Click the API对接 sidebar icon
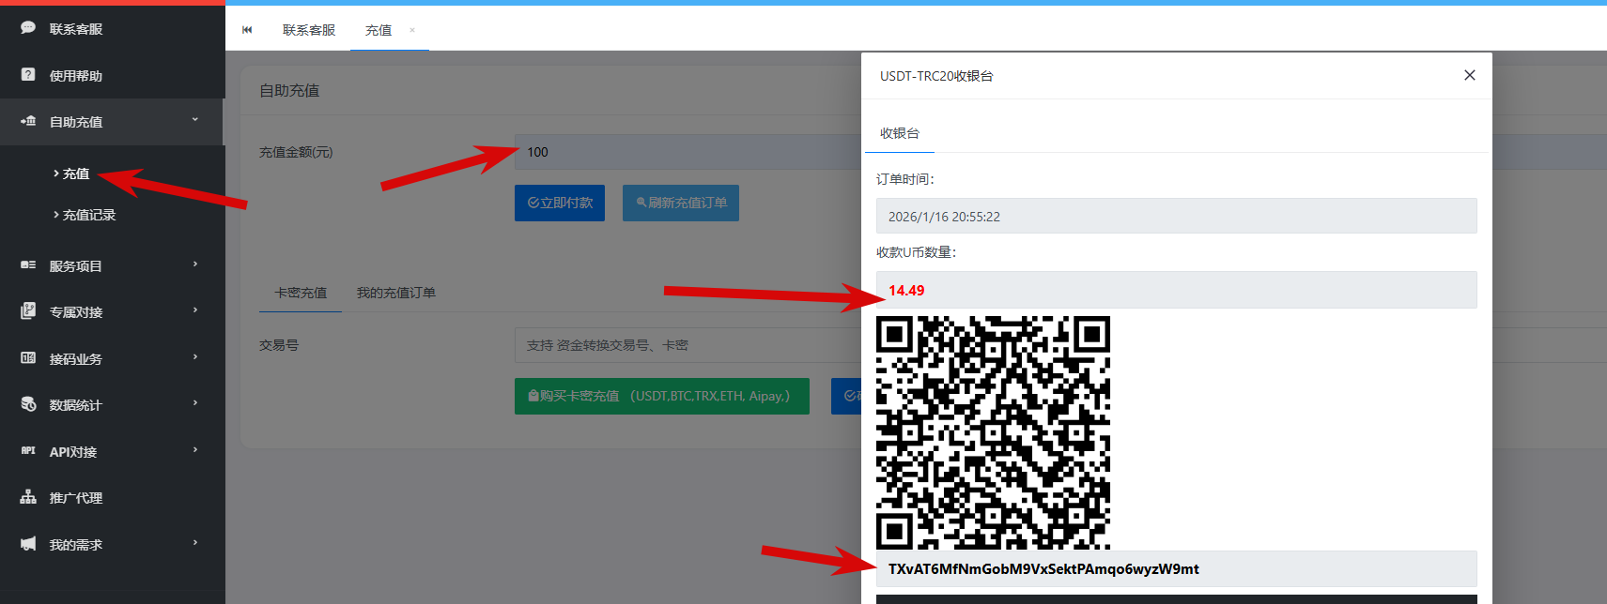Image resolution: width=1607 pixels, height=604 pixels. pyautogui.click(x=28, y=451)
